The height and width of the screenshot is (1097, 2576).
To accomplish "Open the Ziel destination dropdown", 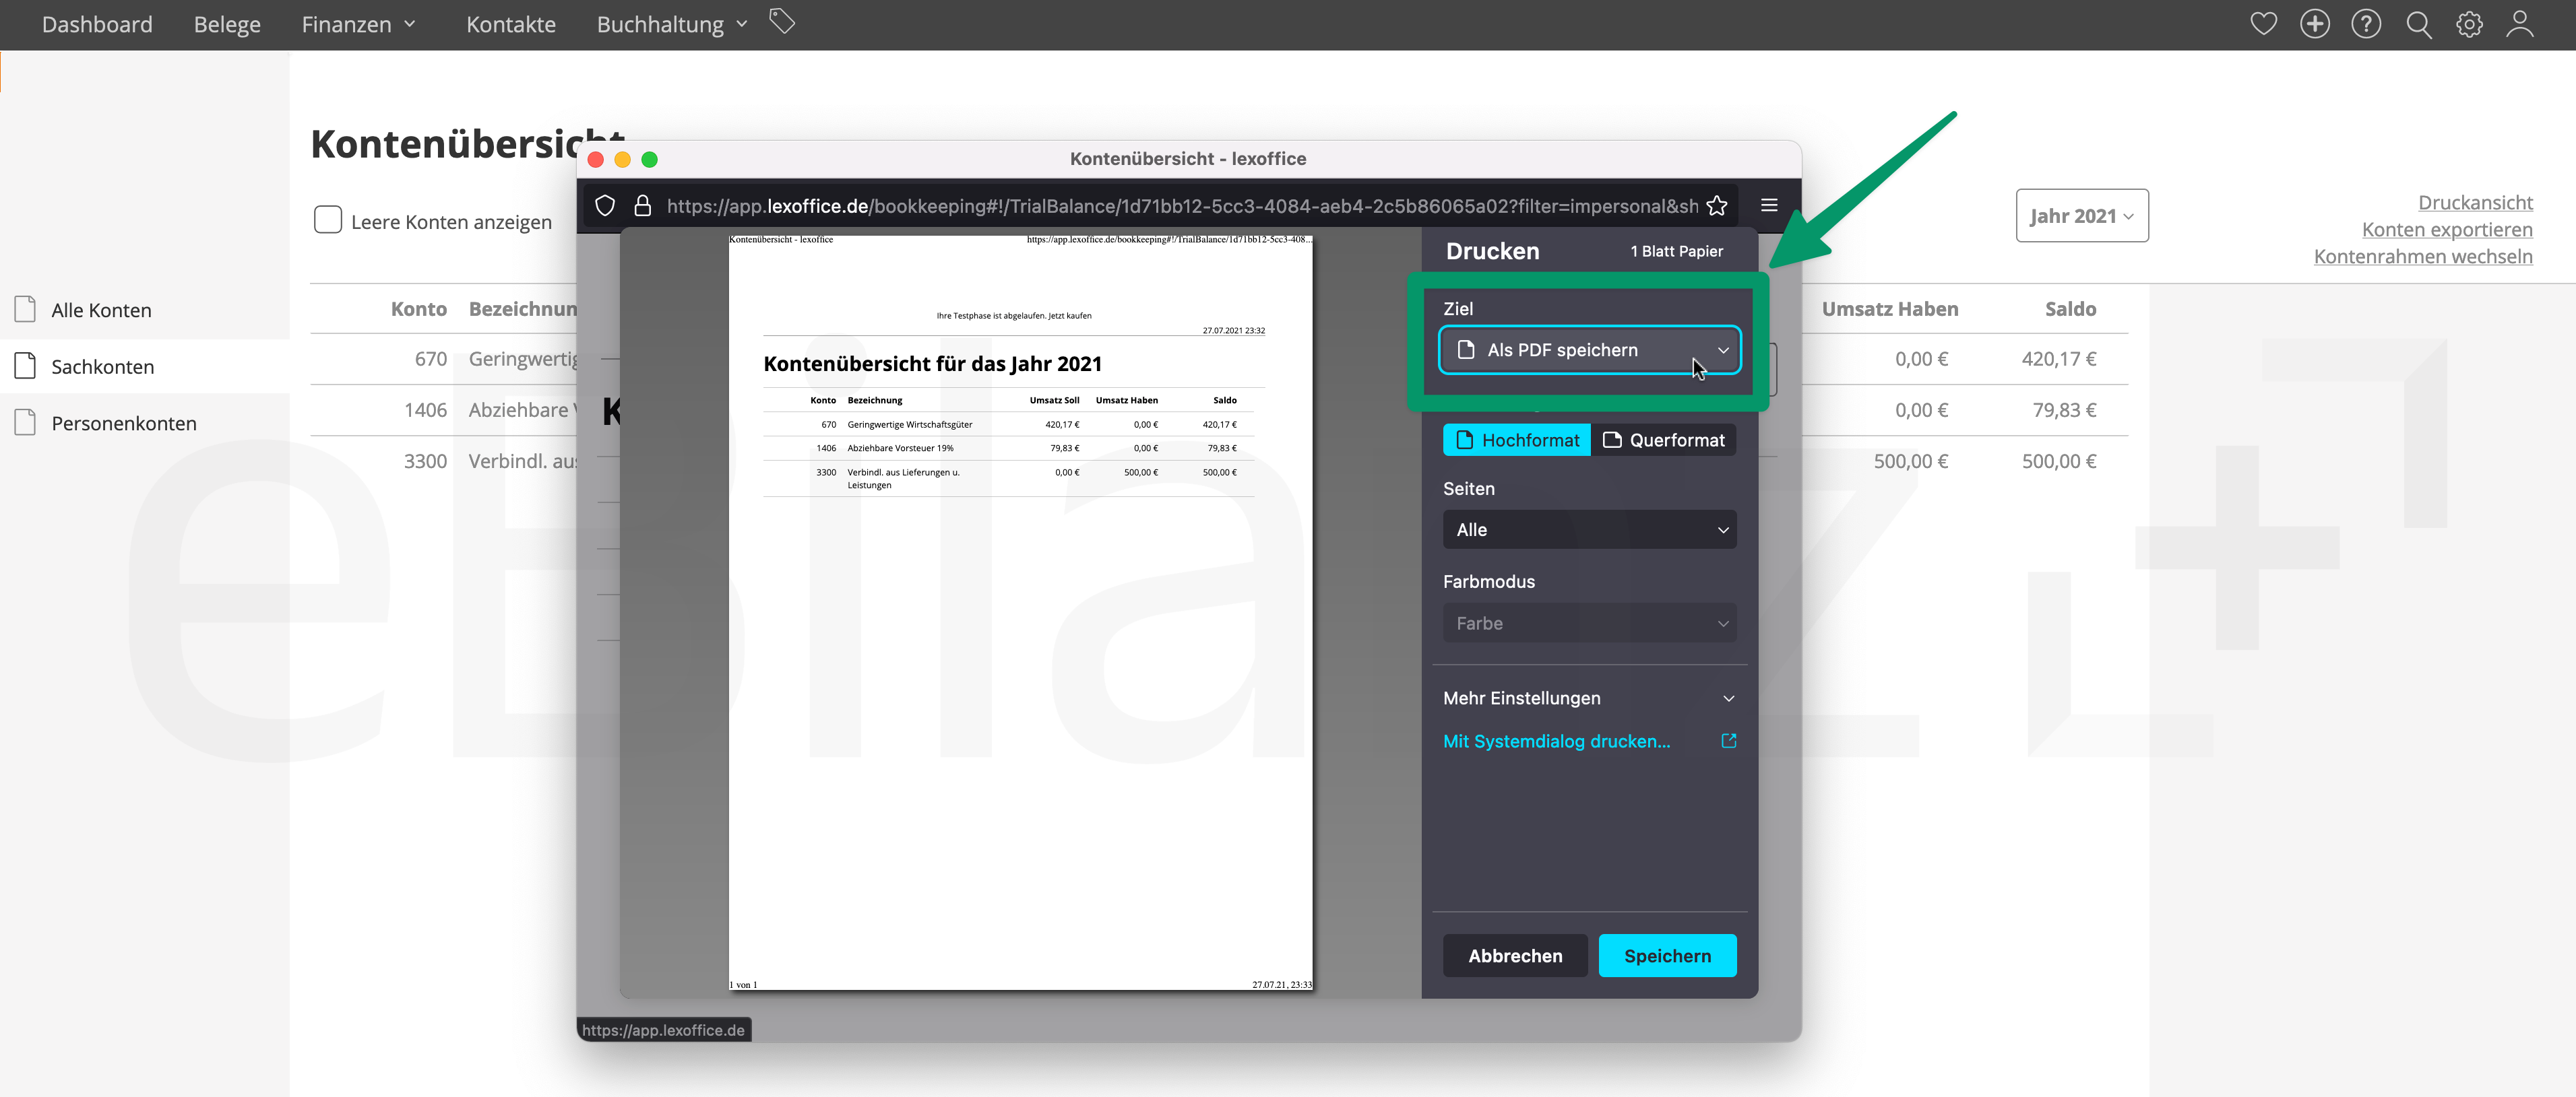I will [1589, 350].
